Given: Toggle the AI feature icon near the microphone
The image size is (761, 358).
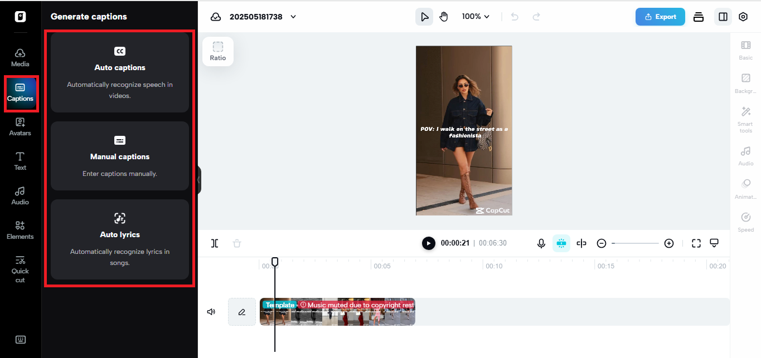Looking at the screenshot, I should [x=561, y=243].
